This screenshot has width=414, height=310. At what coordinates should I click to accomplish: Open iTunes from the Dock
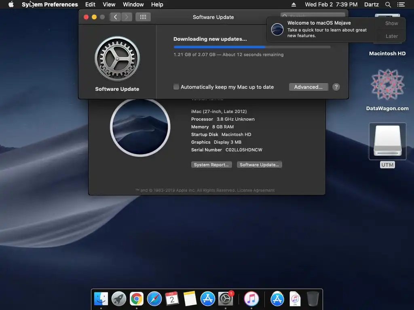coord(251,299)
